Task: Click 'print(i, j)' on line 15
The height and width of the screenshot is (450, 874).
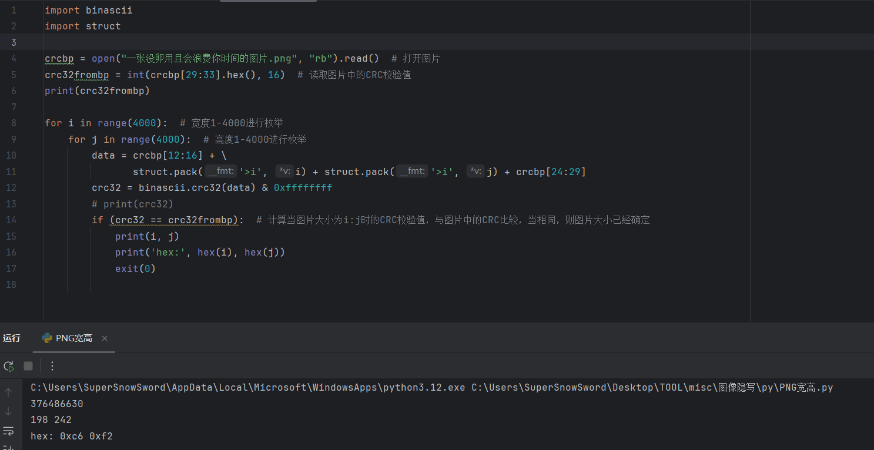Action: pyautogui.click(x=148, y=236)
